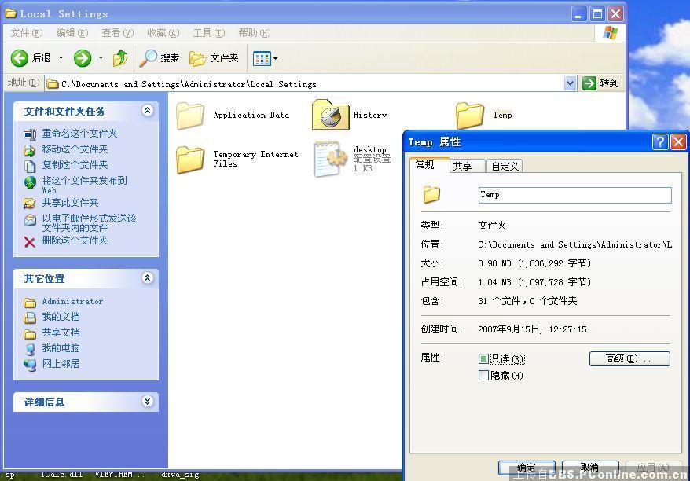690x481 pixels.
Task: Click the red delete folder (删除这个文件夹) icon
Action: (x=30, y=241)
